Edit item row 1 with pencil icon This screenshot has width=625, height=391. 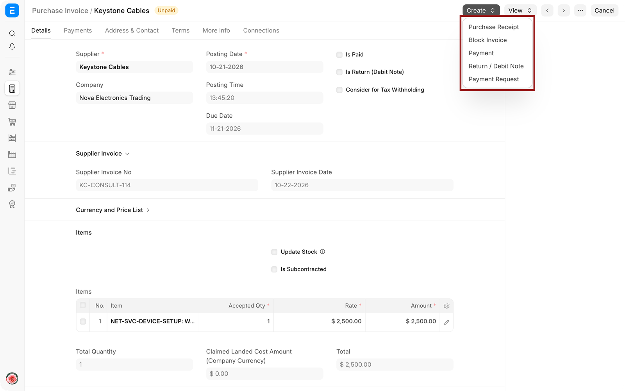(x=446, y=322)
